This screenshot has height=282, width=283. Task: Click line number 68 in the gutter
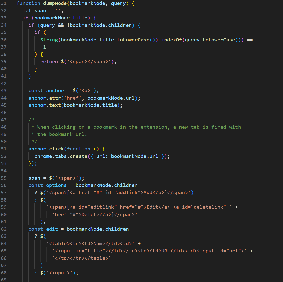click(x=4, y=273)
